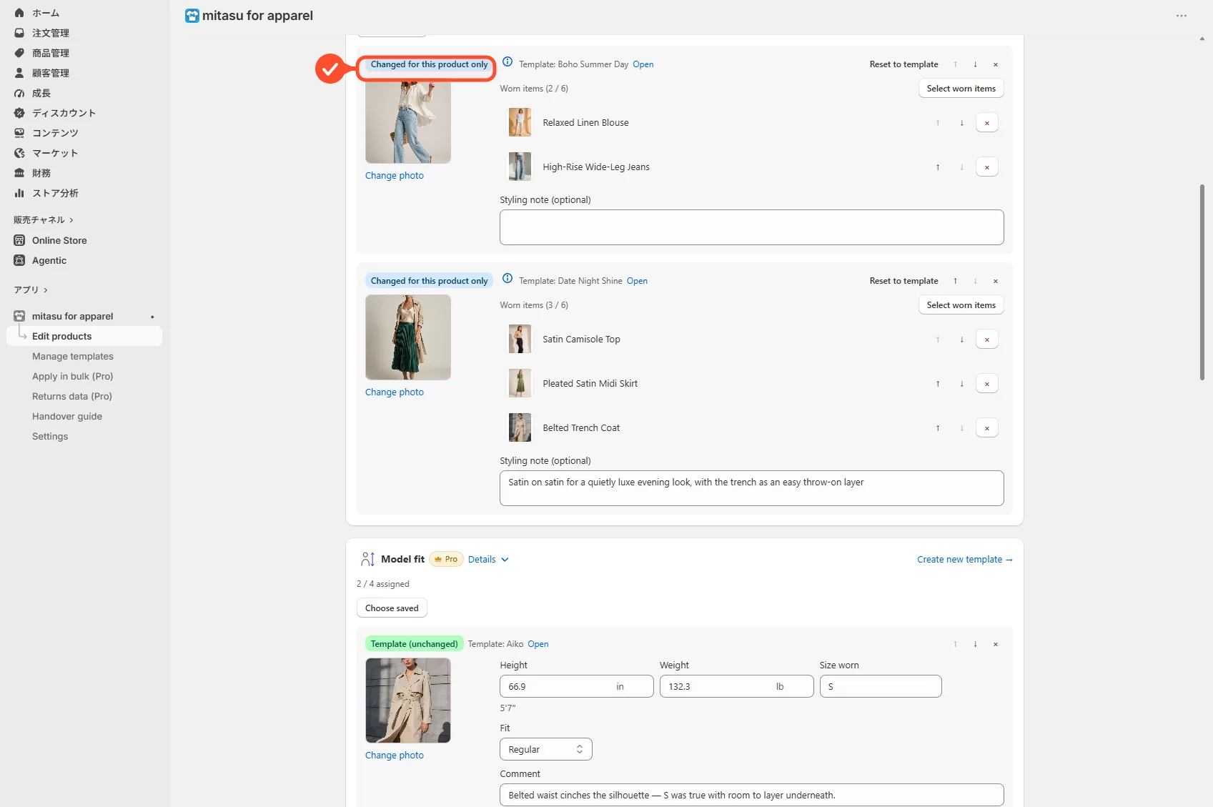Move Pleated Satin Midi Skirt down
1213x807 pixels.
pos(962,384)
